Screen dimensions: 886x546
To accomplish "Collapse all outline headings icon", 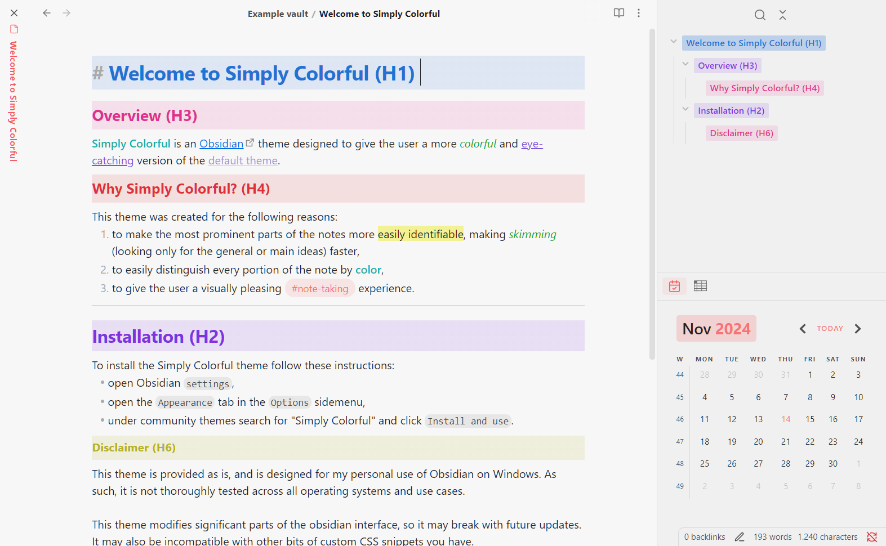I will [x=782, y=15].
